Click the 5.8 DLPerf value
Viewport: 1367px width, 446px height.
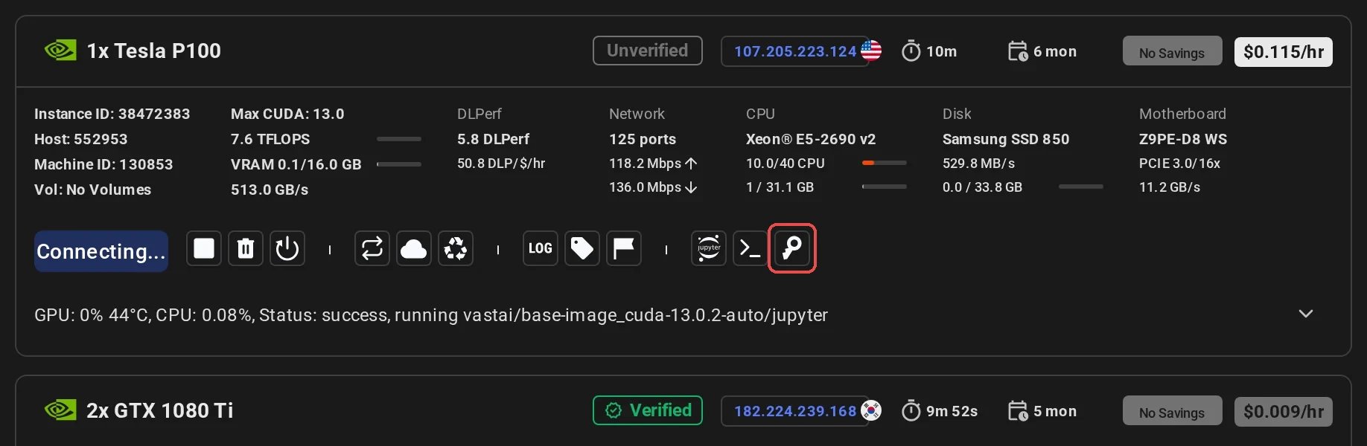(494, 139)
